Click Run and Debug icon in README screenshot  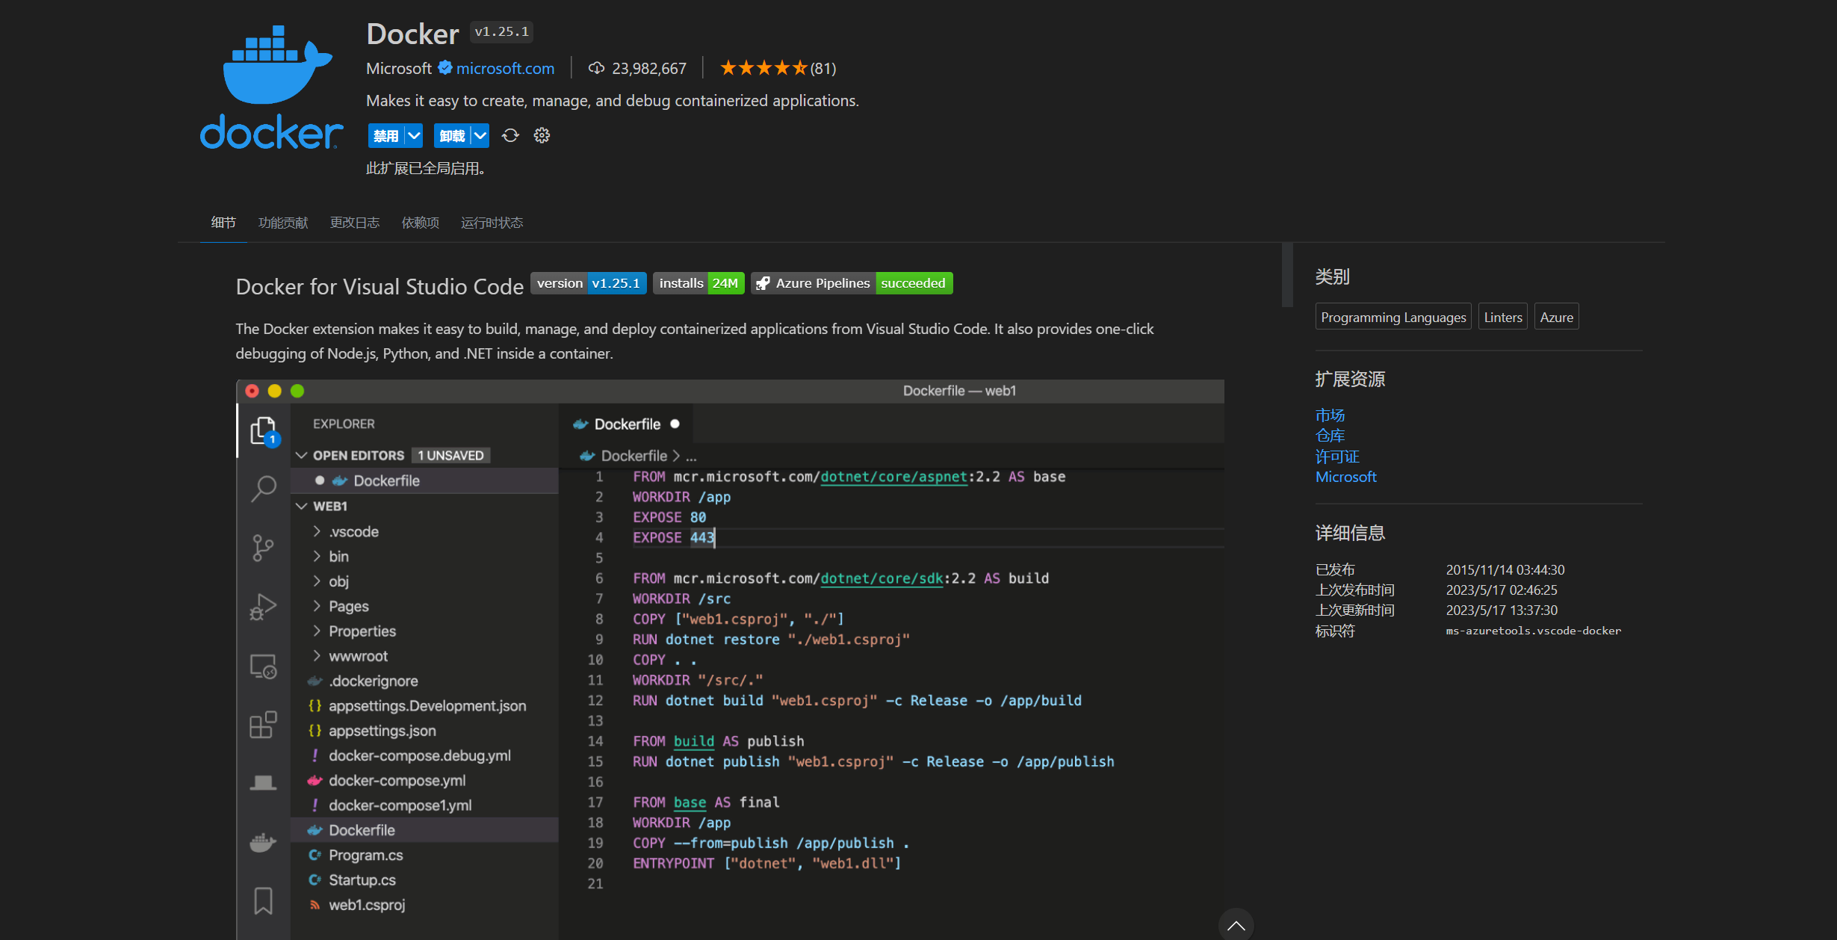[263, 606]
